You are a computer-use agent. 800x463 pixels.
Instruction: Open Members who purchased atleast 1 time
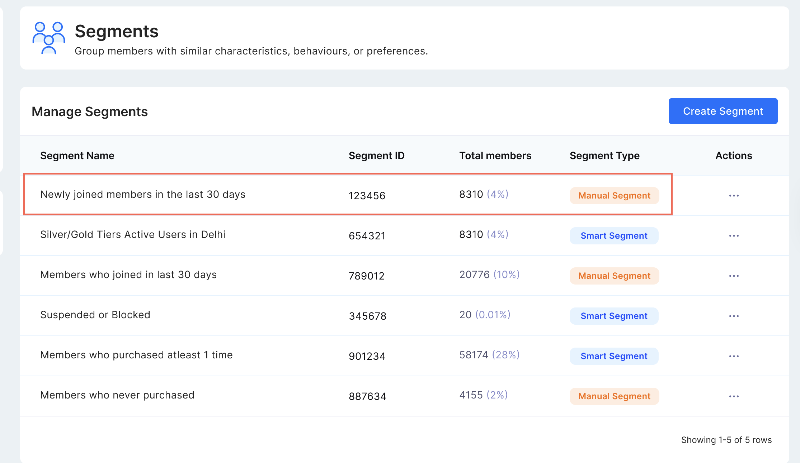tap(136, 355)
